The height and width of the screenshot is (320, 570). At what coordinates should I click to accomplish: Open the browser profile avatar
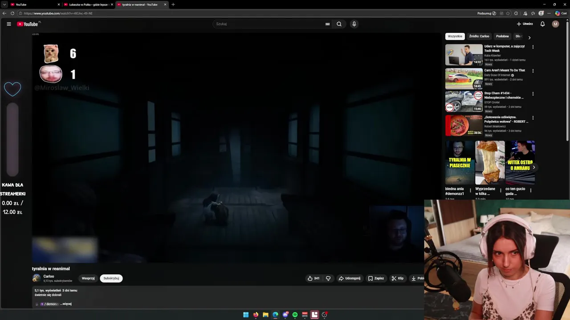[541, 13]
